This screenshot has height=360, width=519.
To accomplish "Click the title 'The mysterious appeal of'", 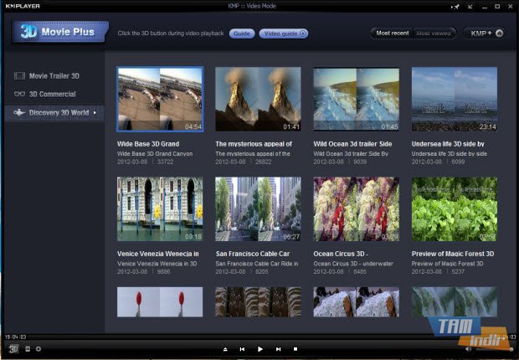I will coord(254,144).
